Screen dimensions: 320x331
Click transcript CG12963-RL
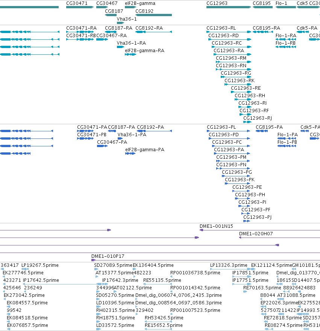[221, 28]
